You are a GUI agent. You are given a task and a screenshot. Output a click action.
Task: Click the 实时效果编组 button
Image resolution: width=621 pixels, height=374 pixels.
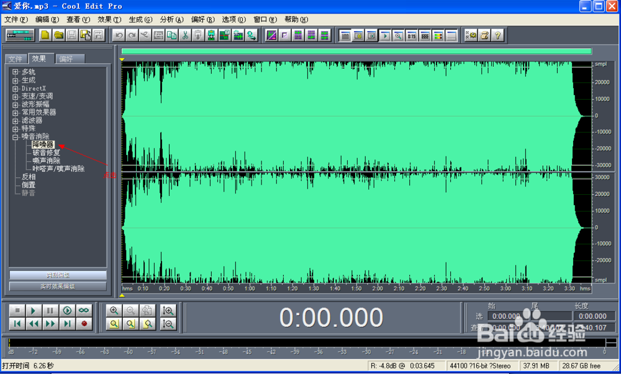pos(58,286)
